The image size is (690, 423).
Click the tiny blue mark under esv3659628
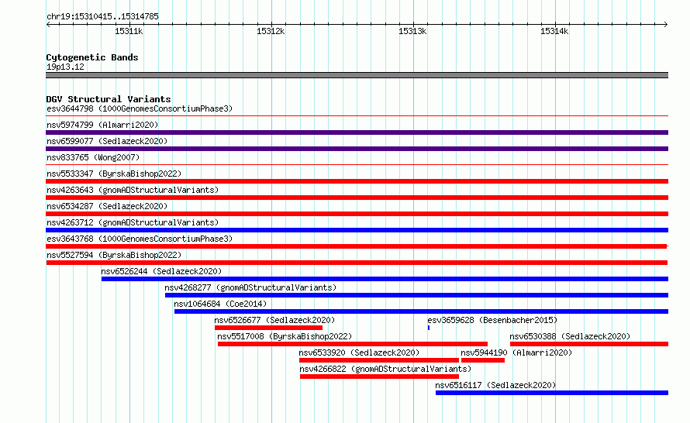pyautogui.click(x=429, y=328)
